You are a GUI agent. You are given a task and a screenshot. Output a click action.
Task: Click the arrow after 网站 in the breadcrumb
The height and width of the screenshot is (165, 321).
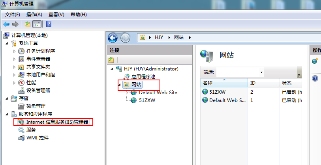[190, 37]
